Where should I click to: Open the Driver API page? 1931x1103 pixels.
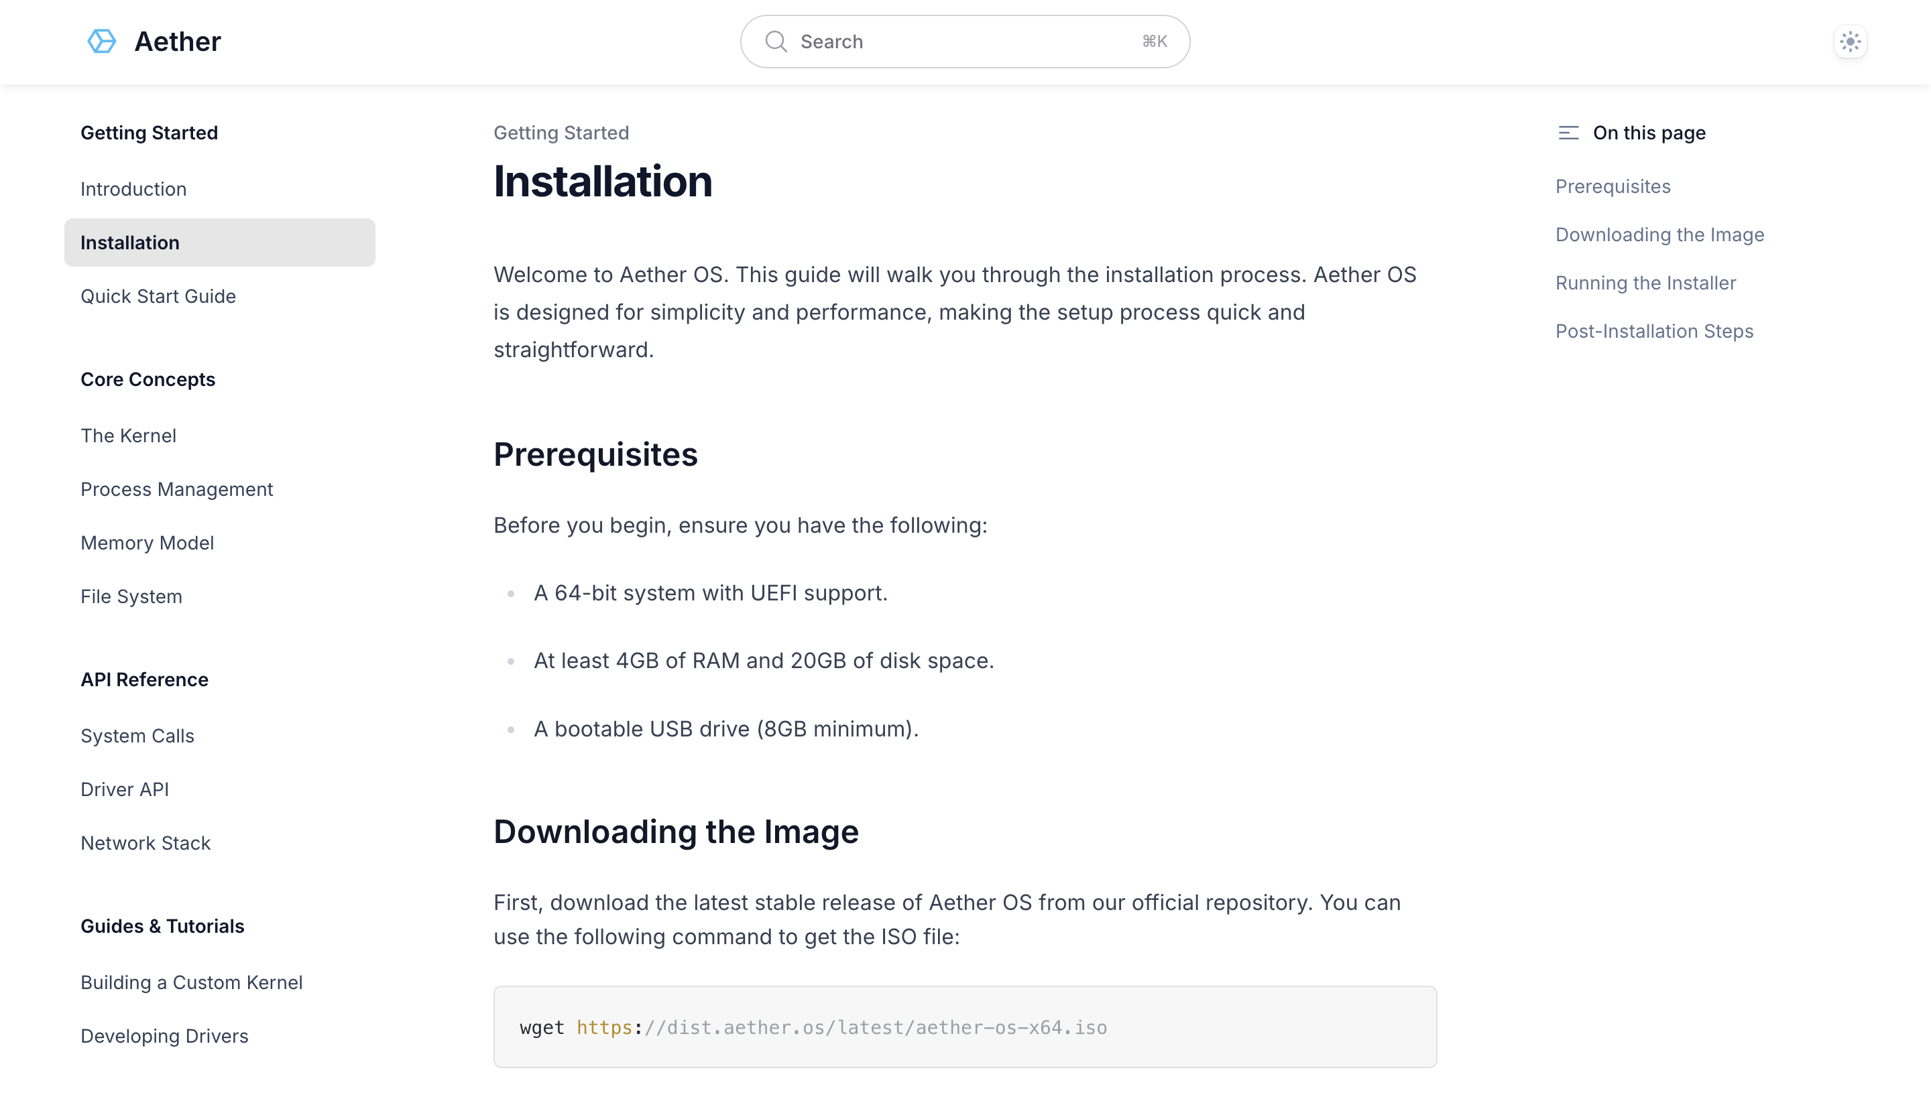click(124, 789)
